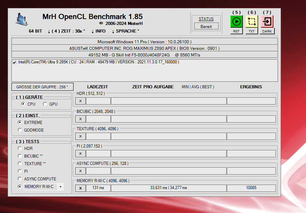Click the 131 ms load time value
This screenshot has height=213, width=306.
[99, 188]
